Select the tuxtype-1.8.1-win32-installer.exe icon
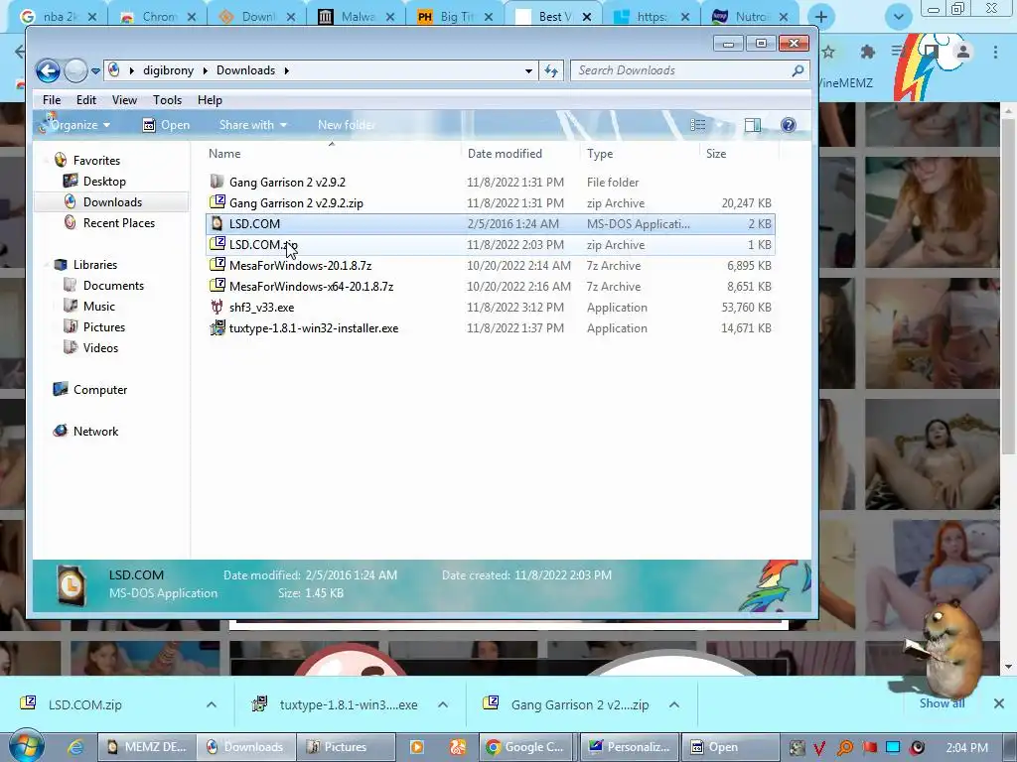The height and width of the screenshot is (762, 1017). (218, 327)
